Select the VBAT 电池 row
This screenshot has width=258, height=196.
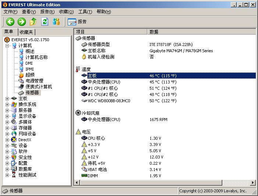165,170
